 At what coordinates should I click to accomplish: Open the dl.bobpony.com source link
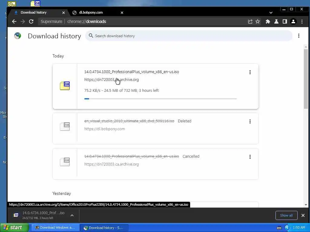point(104,129)
